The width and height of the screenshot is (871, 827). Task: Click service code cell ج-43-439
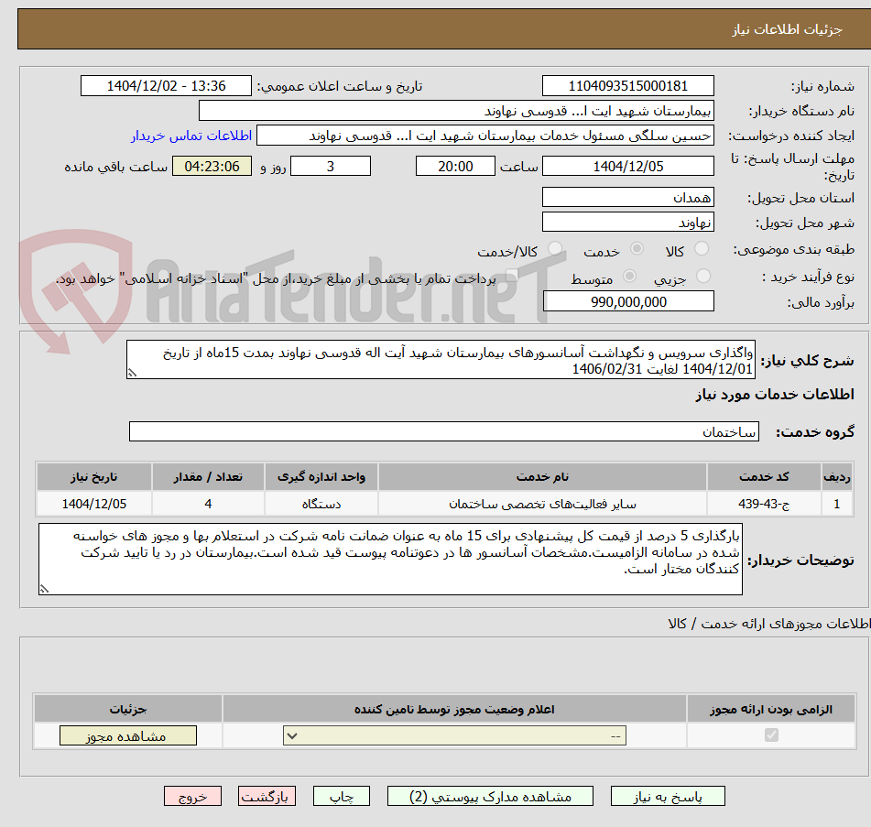[x=764, y=504]
